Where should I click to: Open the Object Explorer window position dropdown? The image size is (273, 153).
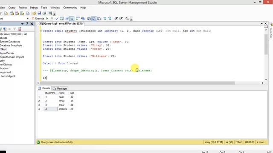[22, 24]
